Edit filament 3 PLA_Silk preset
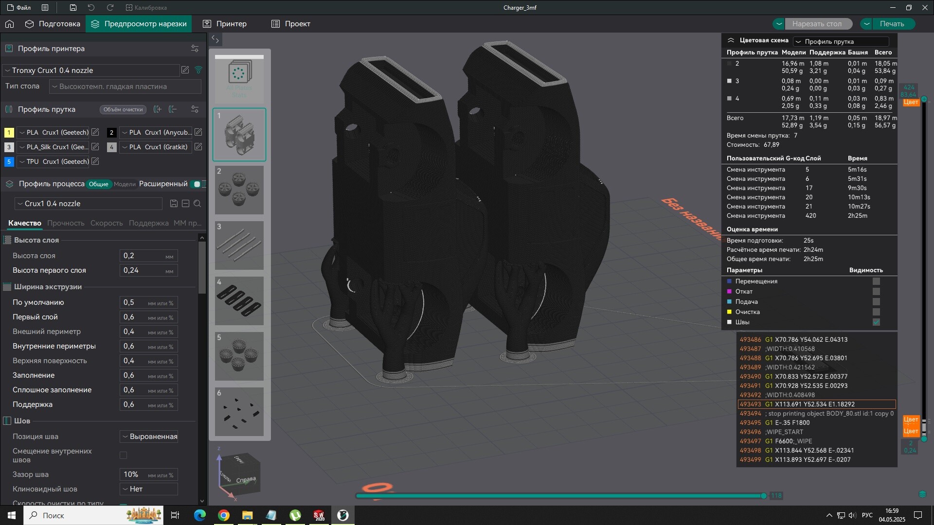 (x=95, y=147)
